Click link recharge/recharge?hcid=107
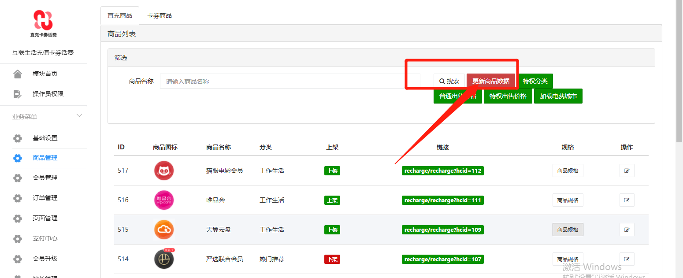The image size is (683, 278). [443, 259]
